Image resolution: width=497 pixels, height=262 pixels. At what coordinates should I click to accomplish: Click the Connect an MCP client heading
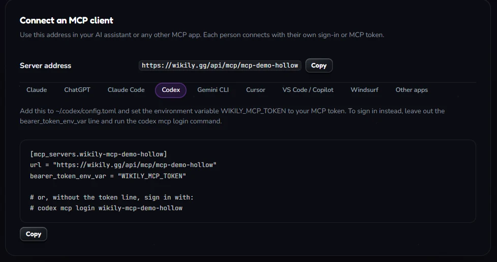(67, 21)
